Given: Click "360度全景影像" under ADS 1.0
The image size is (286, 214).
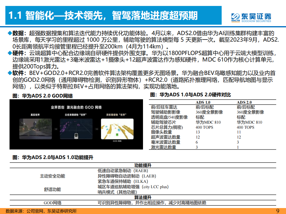Looking at the screenshot, I should click(x=209, y=112).
